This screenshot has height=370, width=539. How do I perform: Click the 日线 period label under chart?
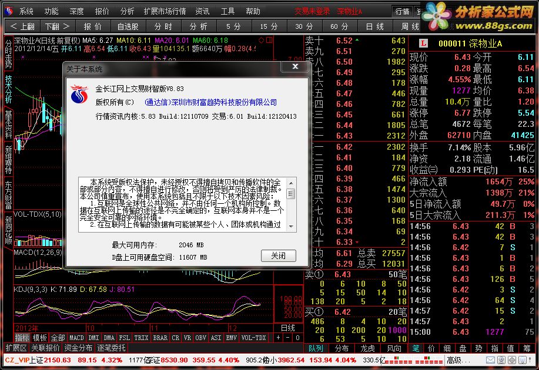(x=287, y=328)
